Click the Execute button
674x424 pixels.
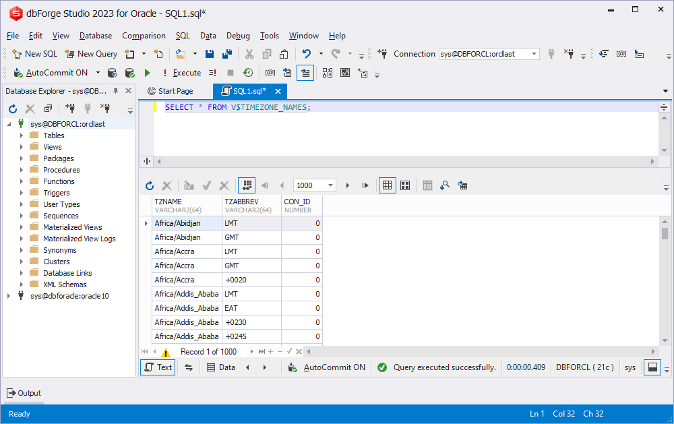[182, 73]
